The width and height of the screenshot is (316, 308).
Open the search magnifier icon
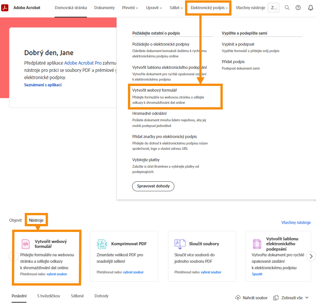click(287, 8)
